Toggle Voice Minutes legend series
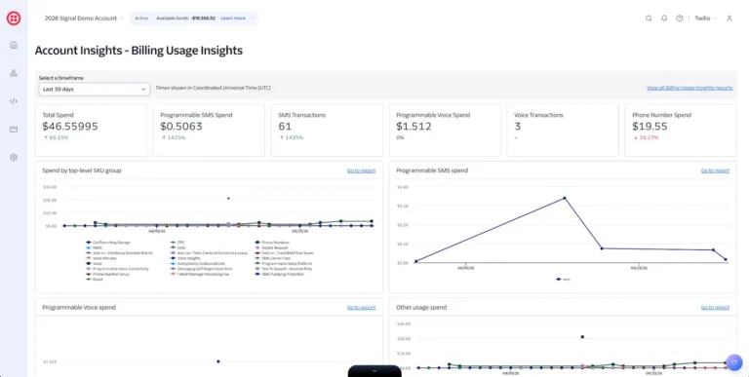The width and height of the screenshot is (749, 377). coord(100,258)
